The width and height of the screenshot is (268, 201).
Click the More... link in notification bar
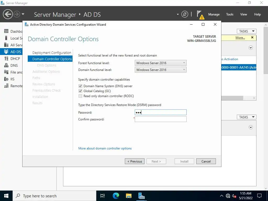pos(240,38)
